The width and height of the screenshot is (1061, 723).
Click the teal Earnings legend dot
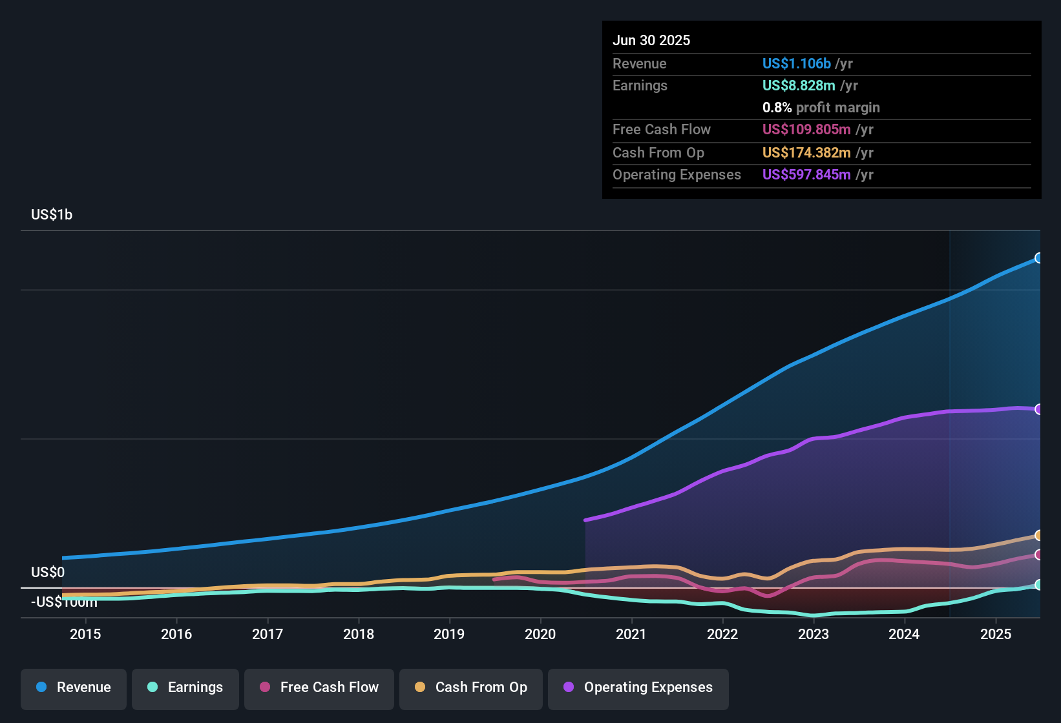(152, 687)
